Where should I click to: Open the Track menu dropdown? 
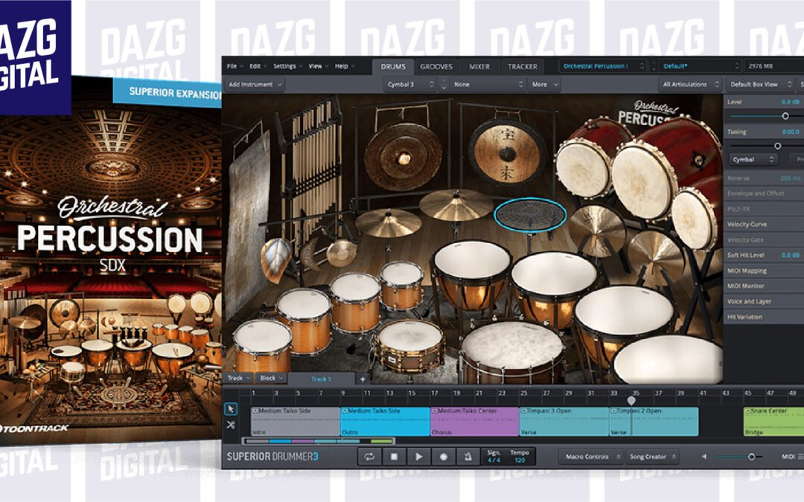(x=238, y=378)
